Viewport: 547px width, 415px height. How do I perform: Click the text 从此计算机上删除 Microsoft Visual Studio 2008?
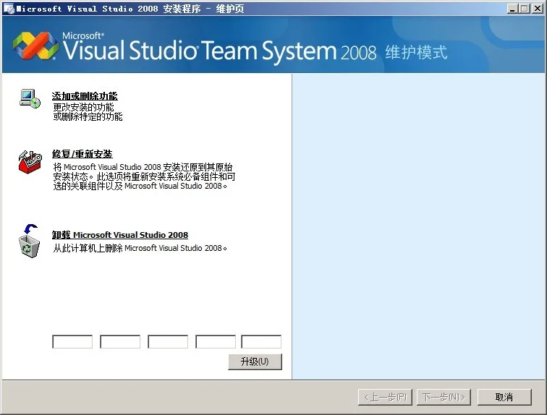click(140, 248)
